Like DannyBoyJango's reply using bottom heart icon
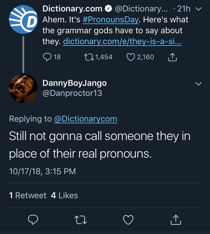 click(x=129, y=219)
